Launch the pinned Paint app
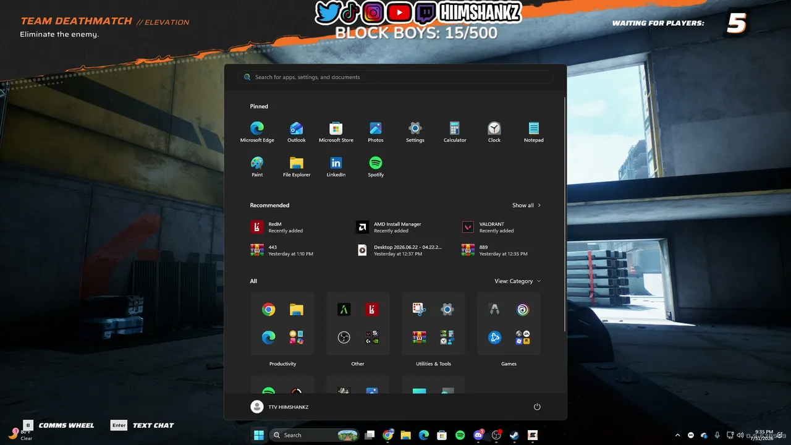 tap(257, 167)
